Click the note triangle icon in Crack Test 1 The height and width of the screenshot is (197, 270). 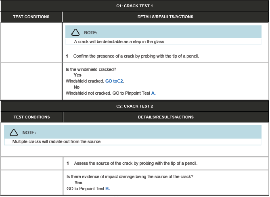point(75,33)
